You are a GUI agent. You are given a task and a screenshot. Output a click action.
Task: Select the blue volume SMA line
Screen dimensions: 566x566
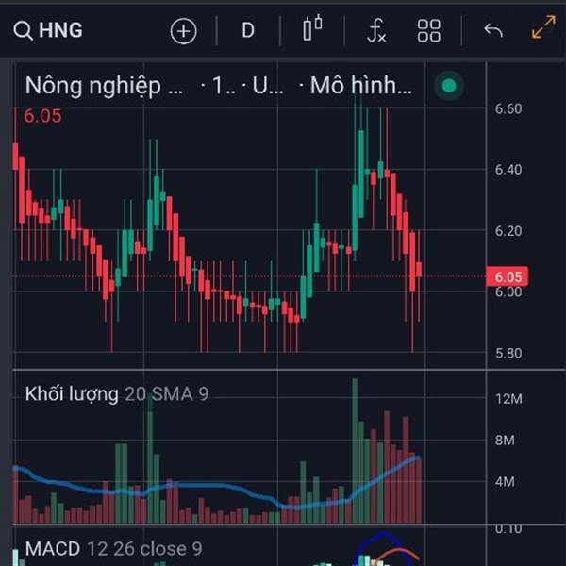[217, 486]
